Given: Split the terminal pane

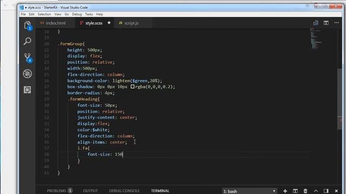Looking at the screenshot, I should tap(295, 191).
